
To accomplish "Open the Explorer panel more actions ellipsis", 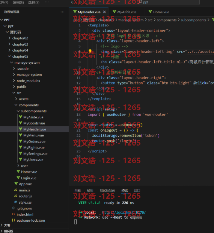I will point(62,12).
